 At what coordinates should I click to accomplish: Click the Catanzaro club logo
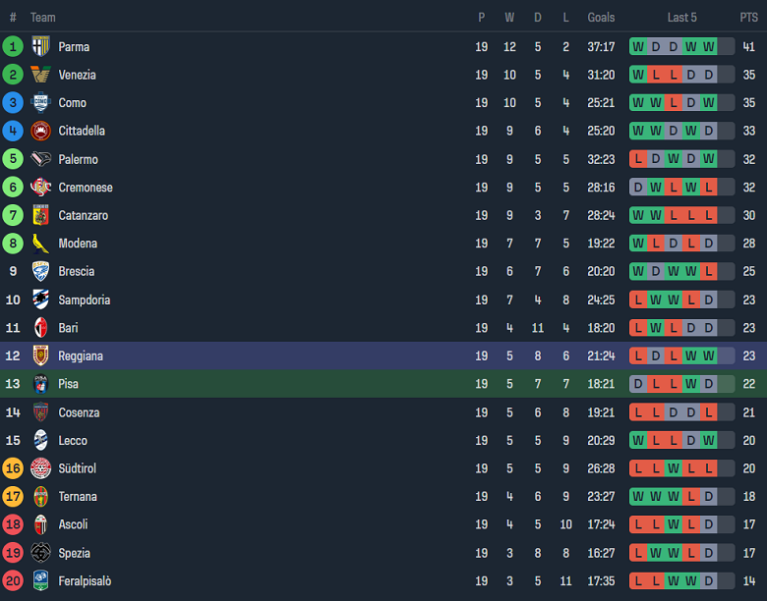pyautogui.click(x=40, y=215)
